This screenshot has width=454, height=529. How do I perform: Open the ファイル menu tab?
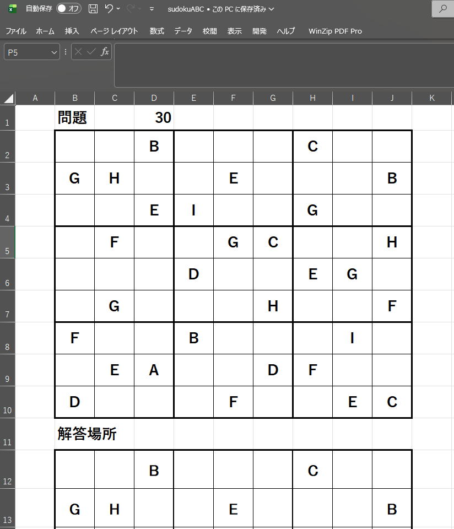point(15,31)
